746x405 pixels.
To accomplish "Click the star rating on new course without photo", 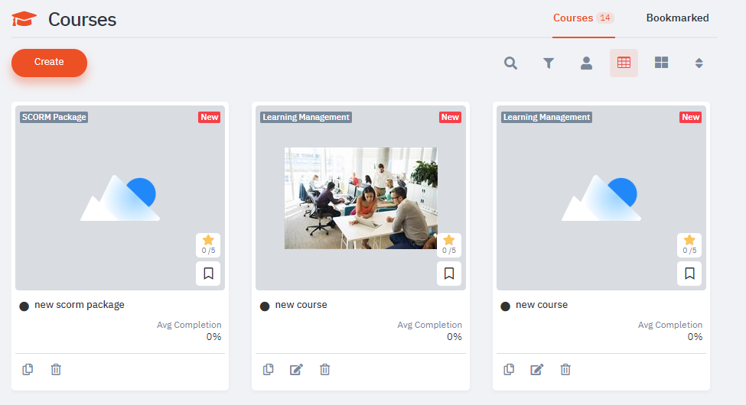I will pos(690,245).
